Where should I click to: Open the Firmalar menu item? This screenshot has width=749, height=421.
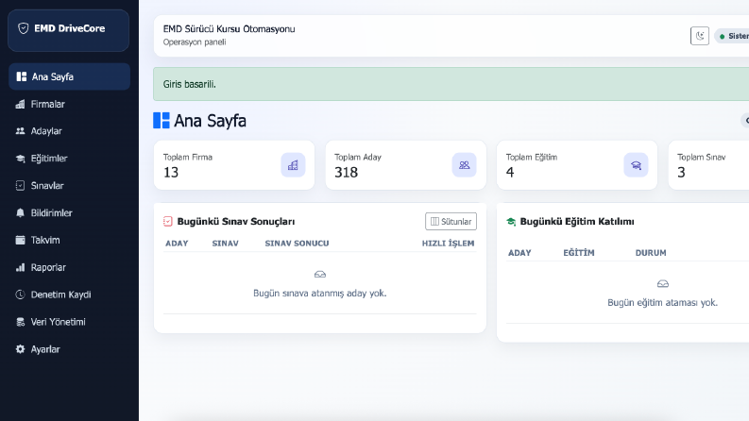[x=69, y=104]
